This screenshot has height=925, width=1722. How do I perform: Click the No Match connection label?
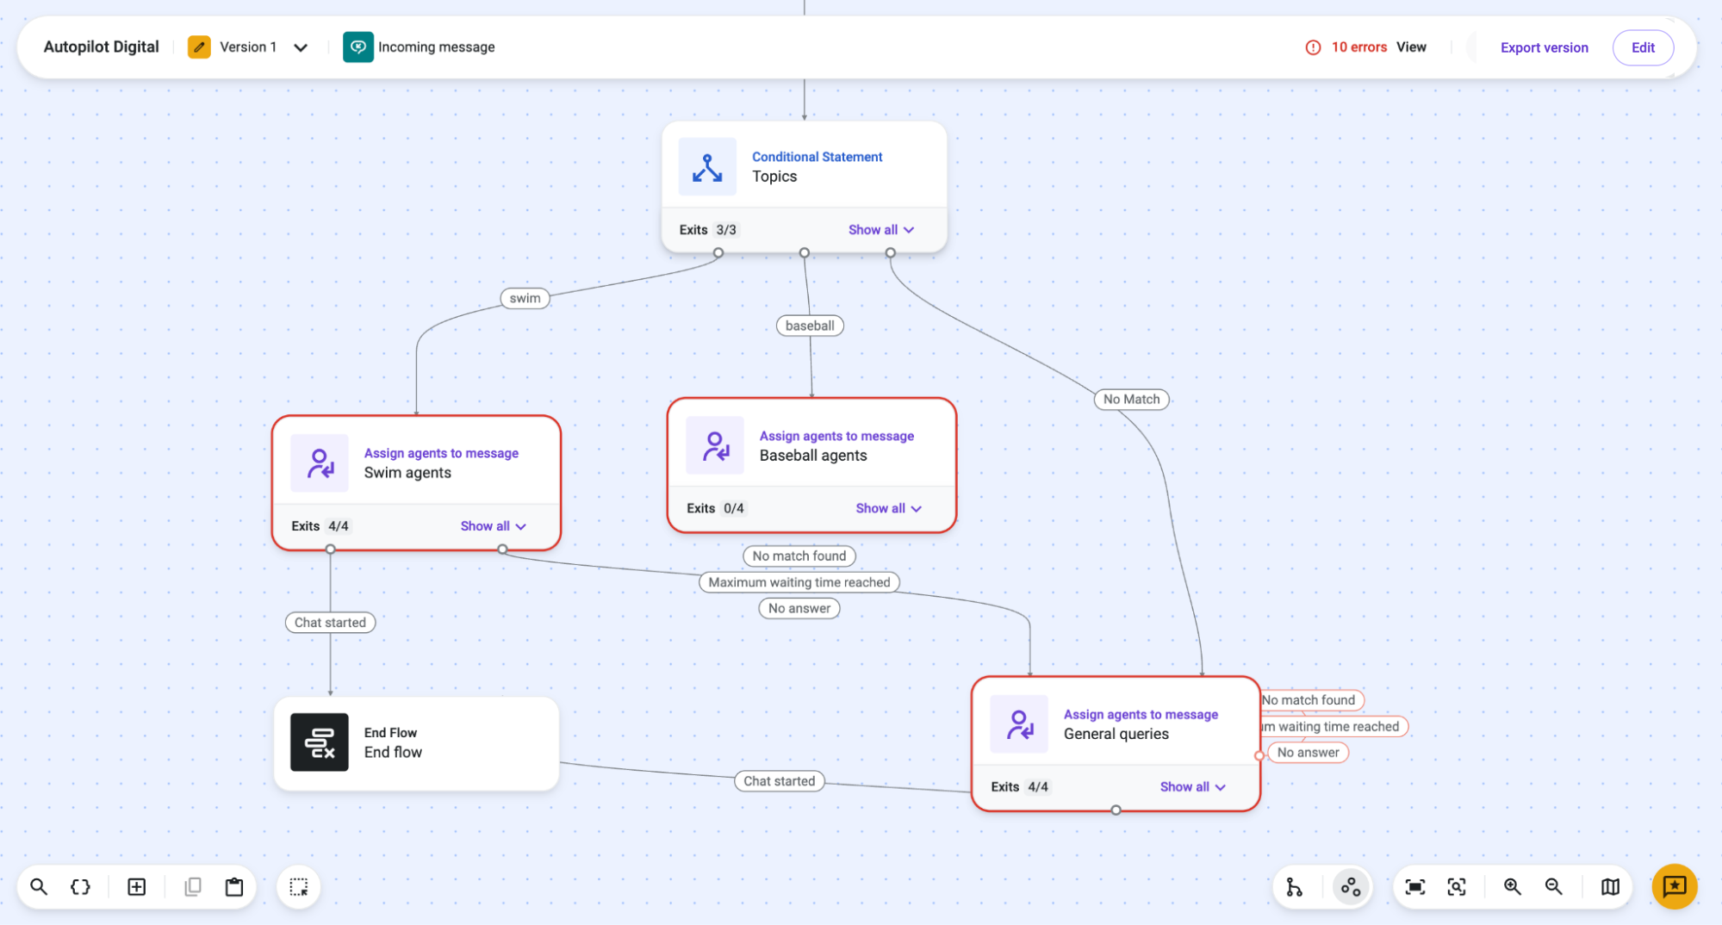(1131, 399)
